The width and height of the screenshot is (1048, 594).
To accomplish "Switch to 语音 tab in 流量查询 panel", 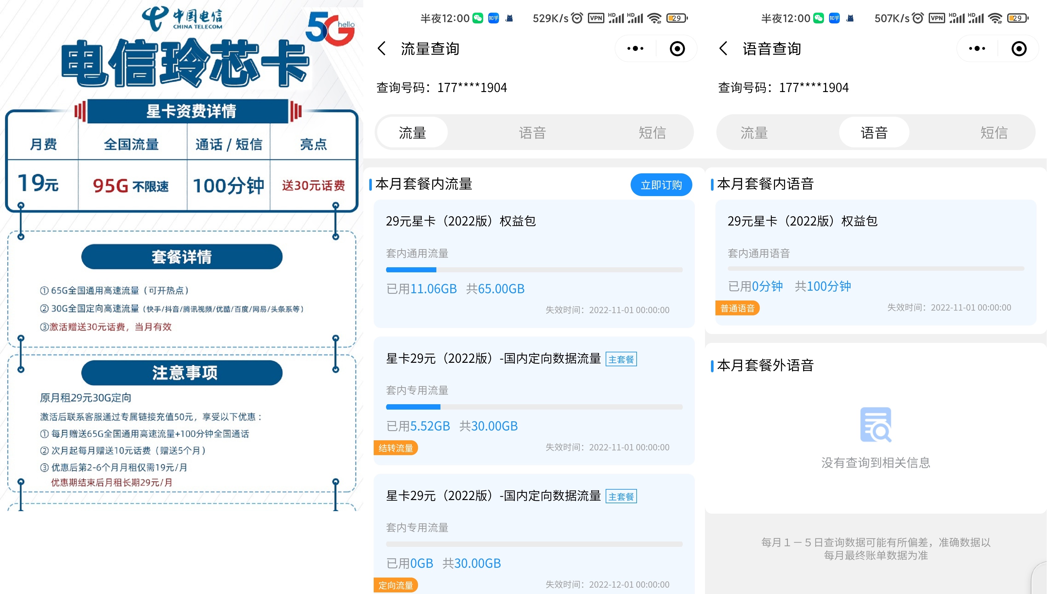I will [532, 133].
